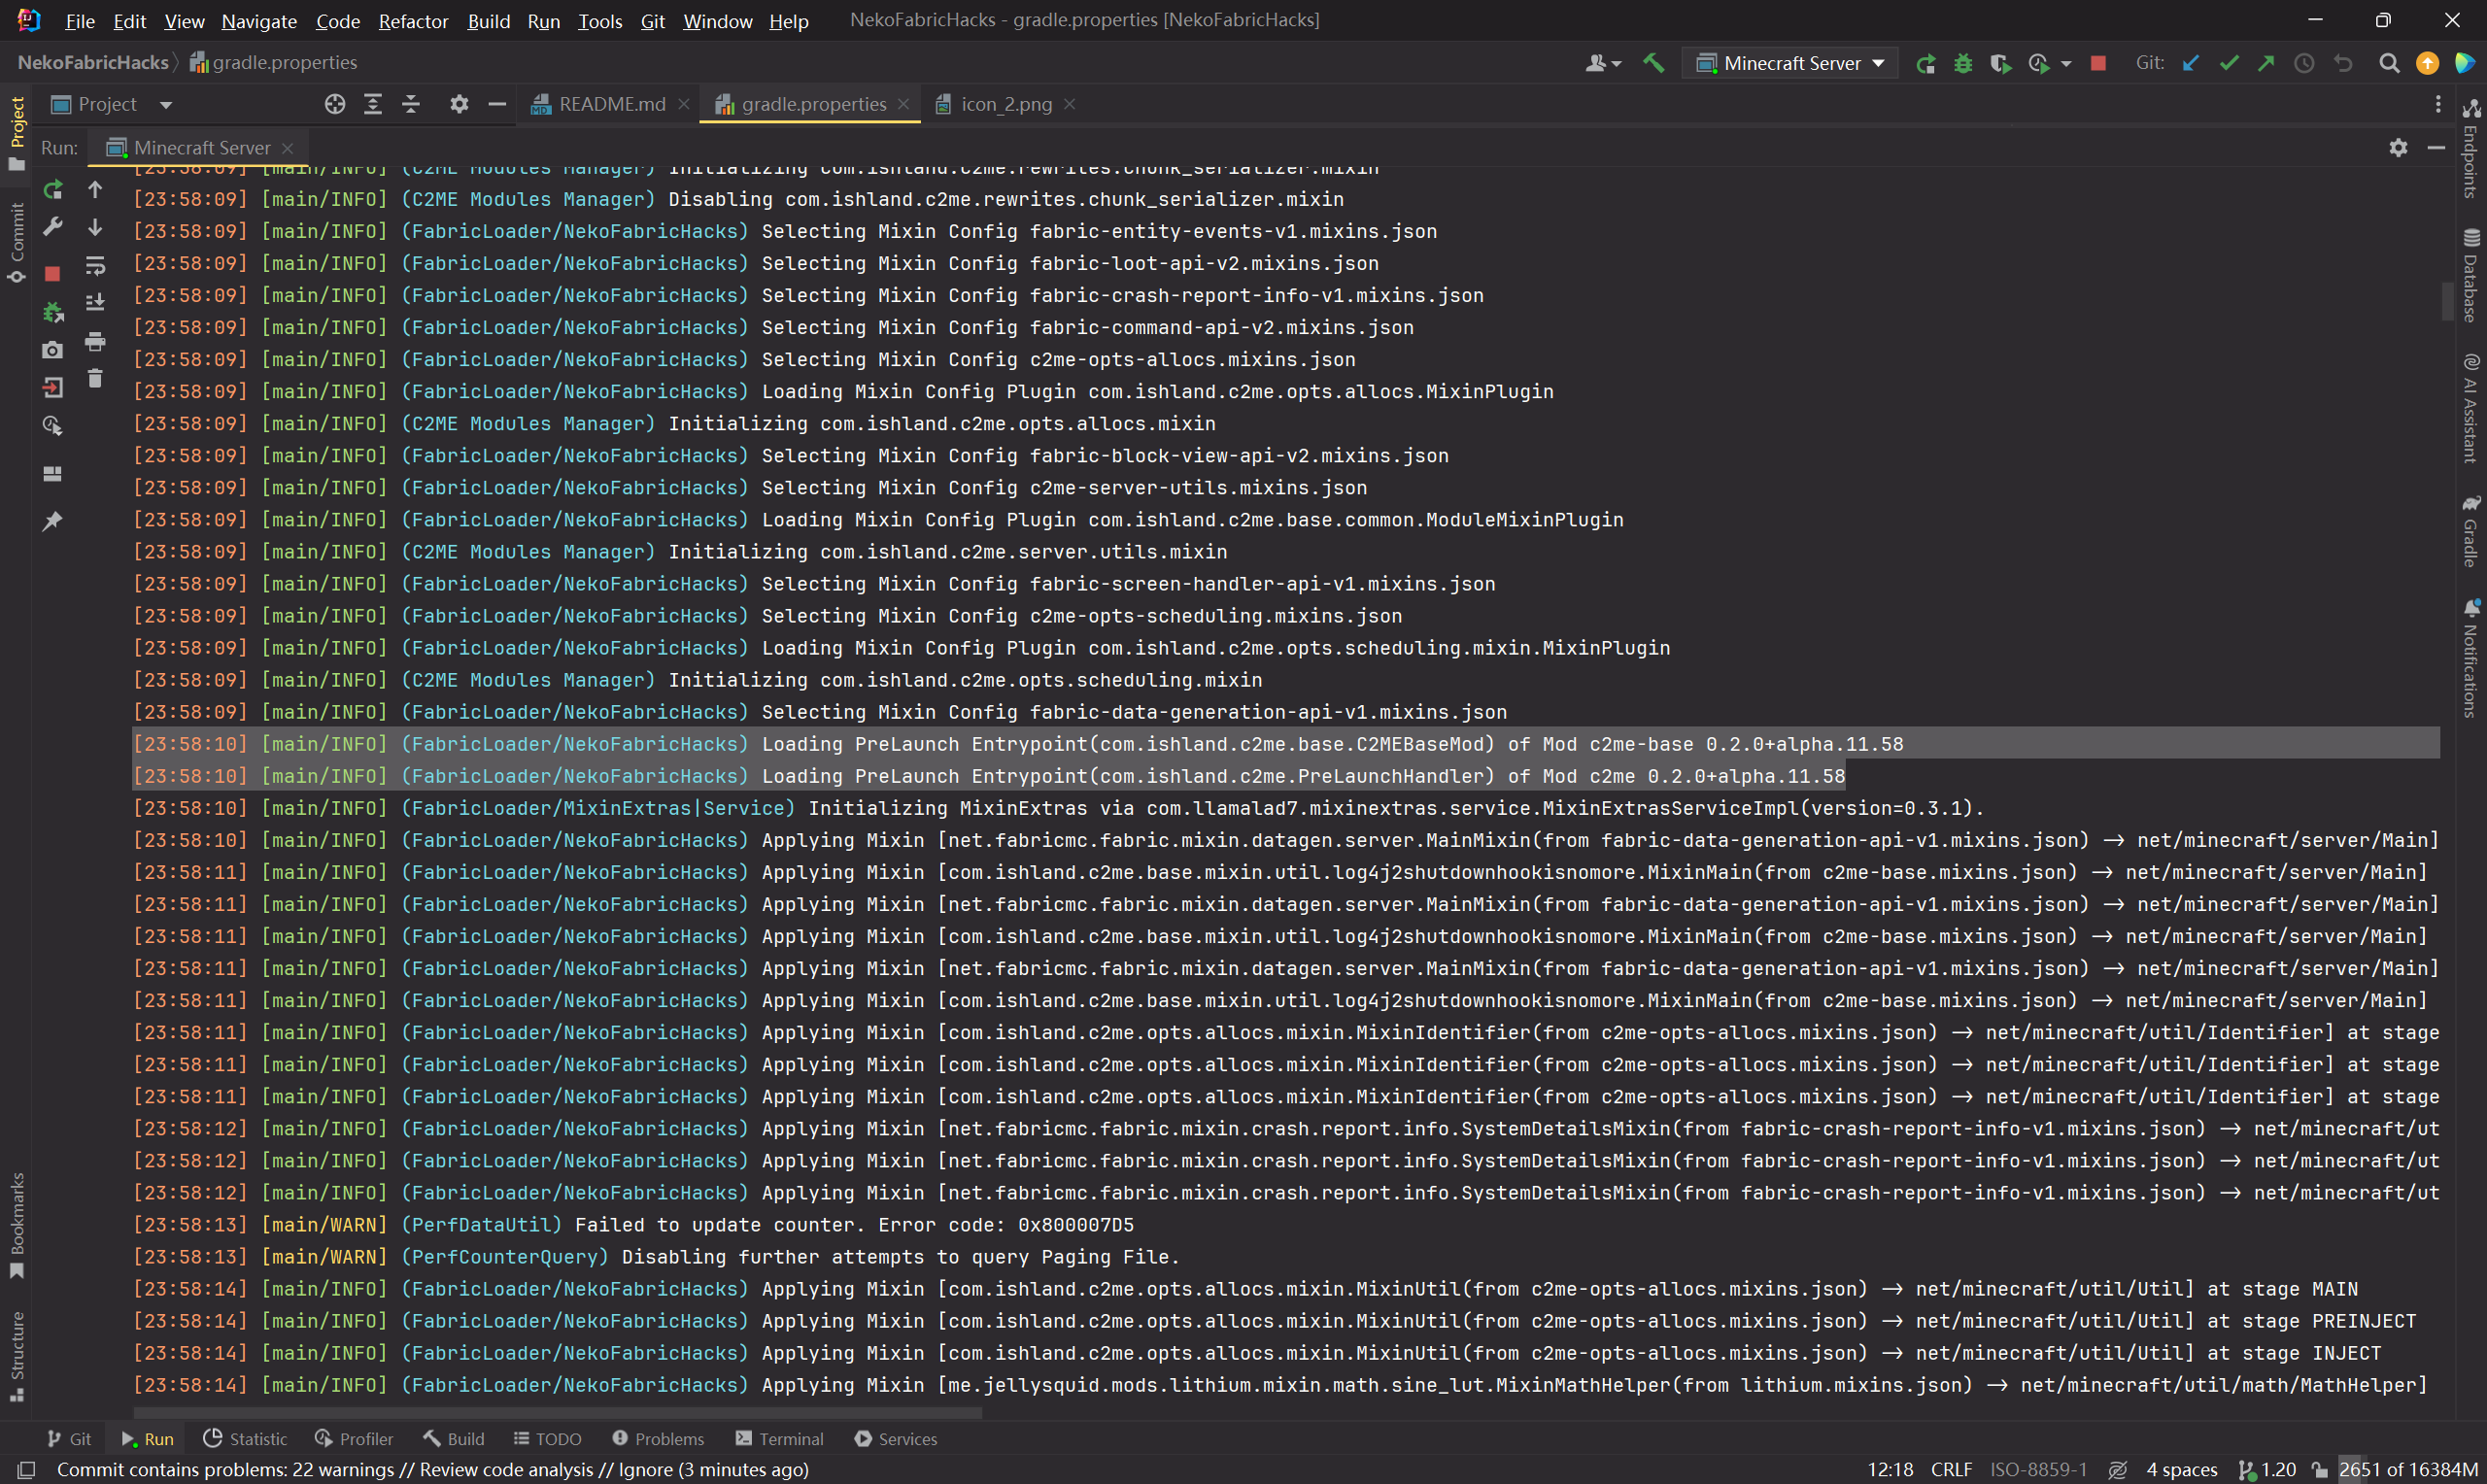This screenshot has width=2487, height=1484.
Task: Toggle soft-wrap in the Run console
Action: click(95, 265)
